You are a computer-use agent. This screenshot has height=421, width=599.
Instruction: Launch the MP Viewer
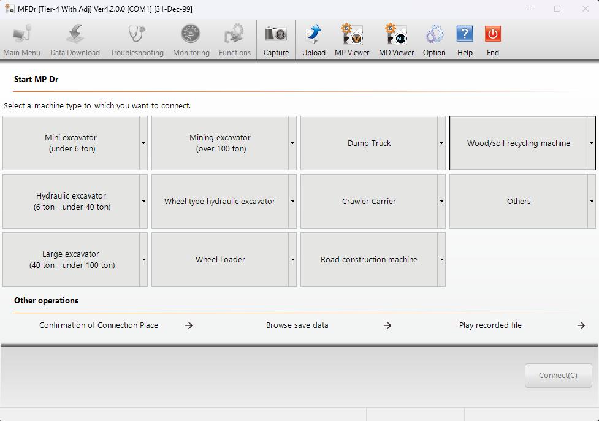[x=352, y=34]
